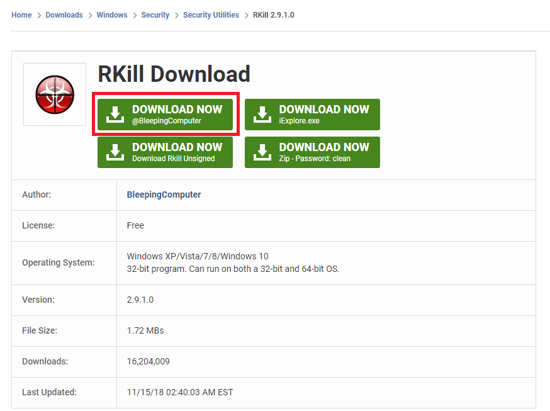Open the BleepingComputer author profile link
Screen dimensions: 550x411
click(164, 194)
